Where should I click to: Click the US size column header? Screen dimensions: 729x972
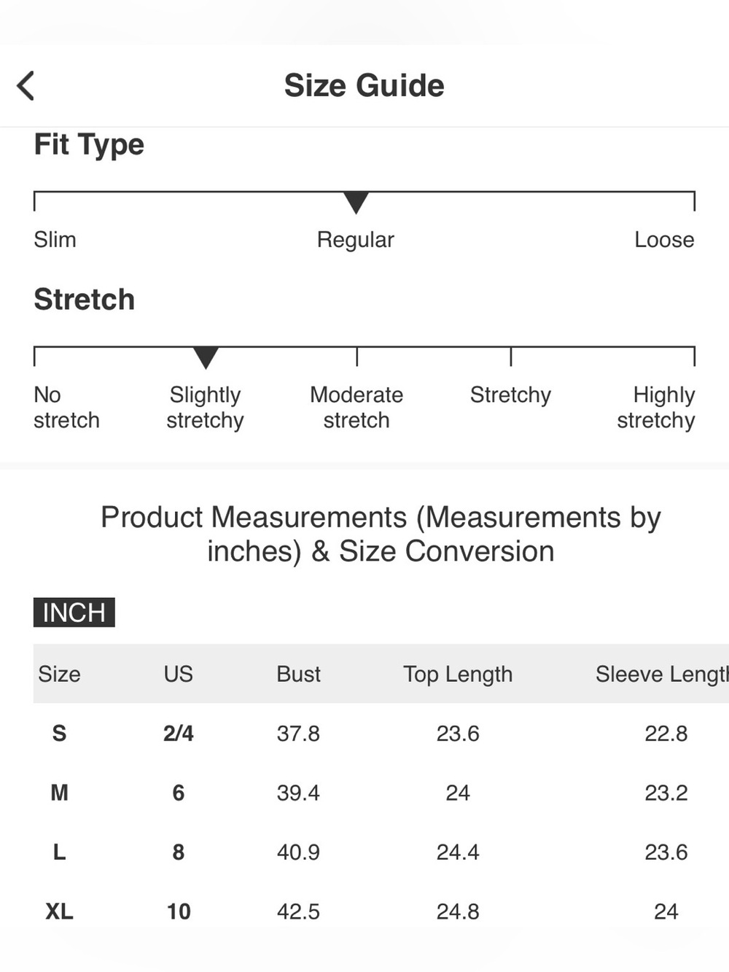click(x=178, y=674)
